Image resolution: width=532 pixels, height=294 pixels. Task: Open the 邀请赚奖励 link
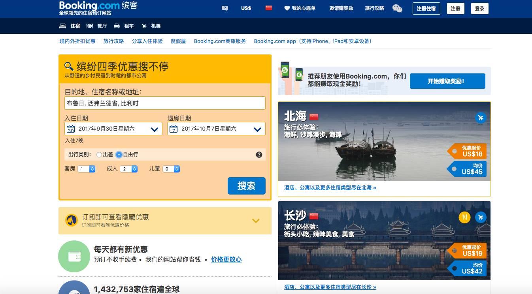pyautogui.click(x=341, y=8)
